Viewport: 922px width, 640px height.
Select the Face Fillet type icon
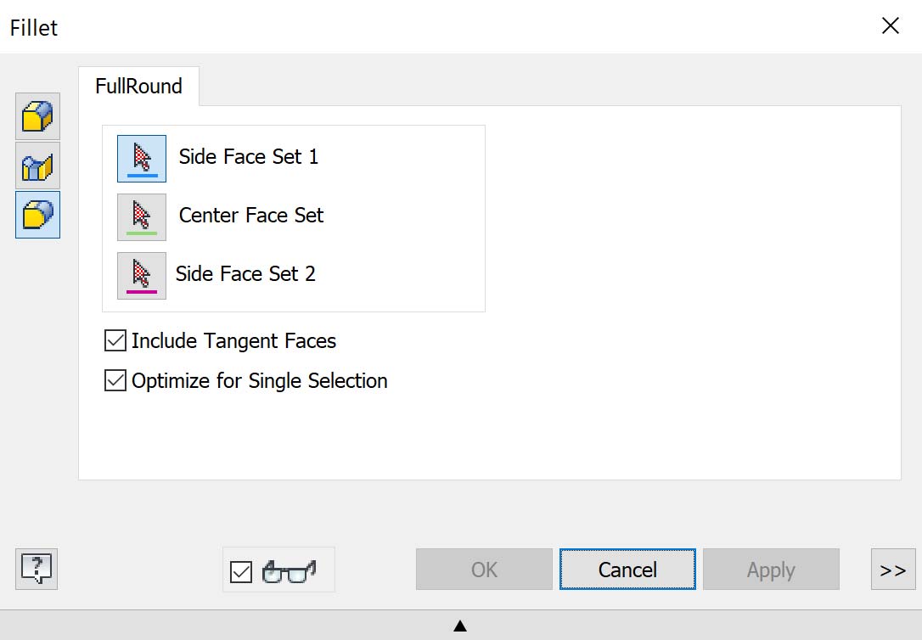[x=37, y=166]
